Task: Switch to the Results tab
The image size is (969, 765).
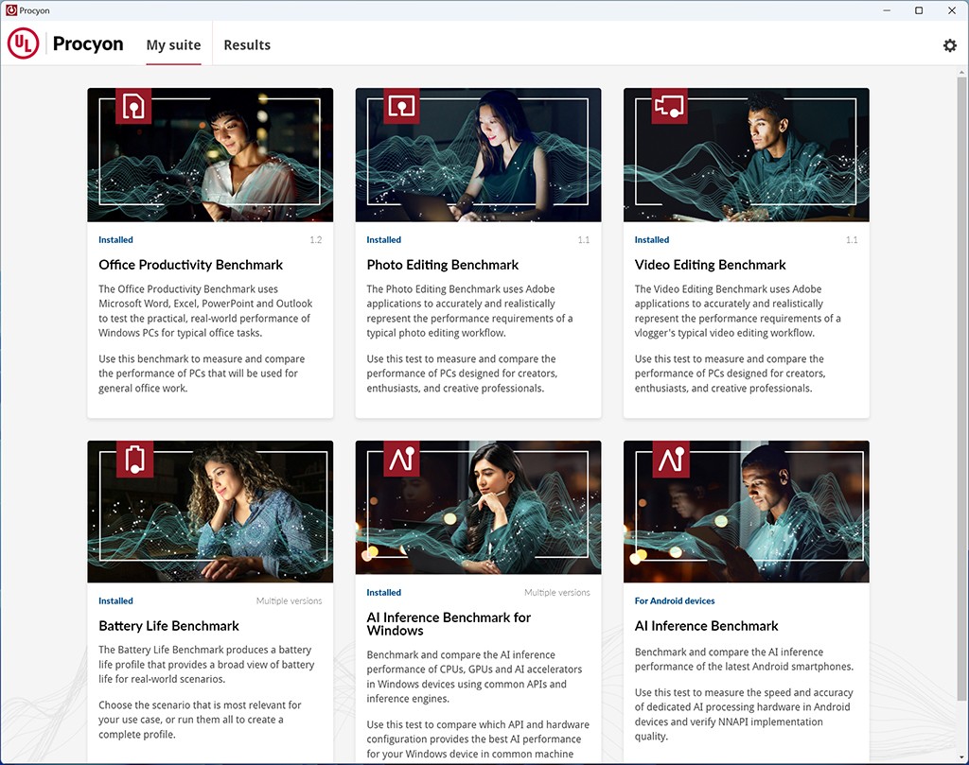Action: pos(247,45)
